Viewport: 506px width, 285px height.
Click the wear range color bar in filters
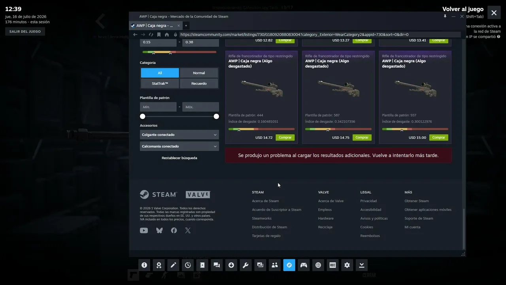179,52
